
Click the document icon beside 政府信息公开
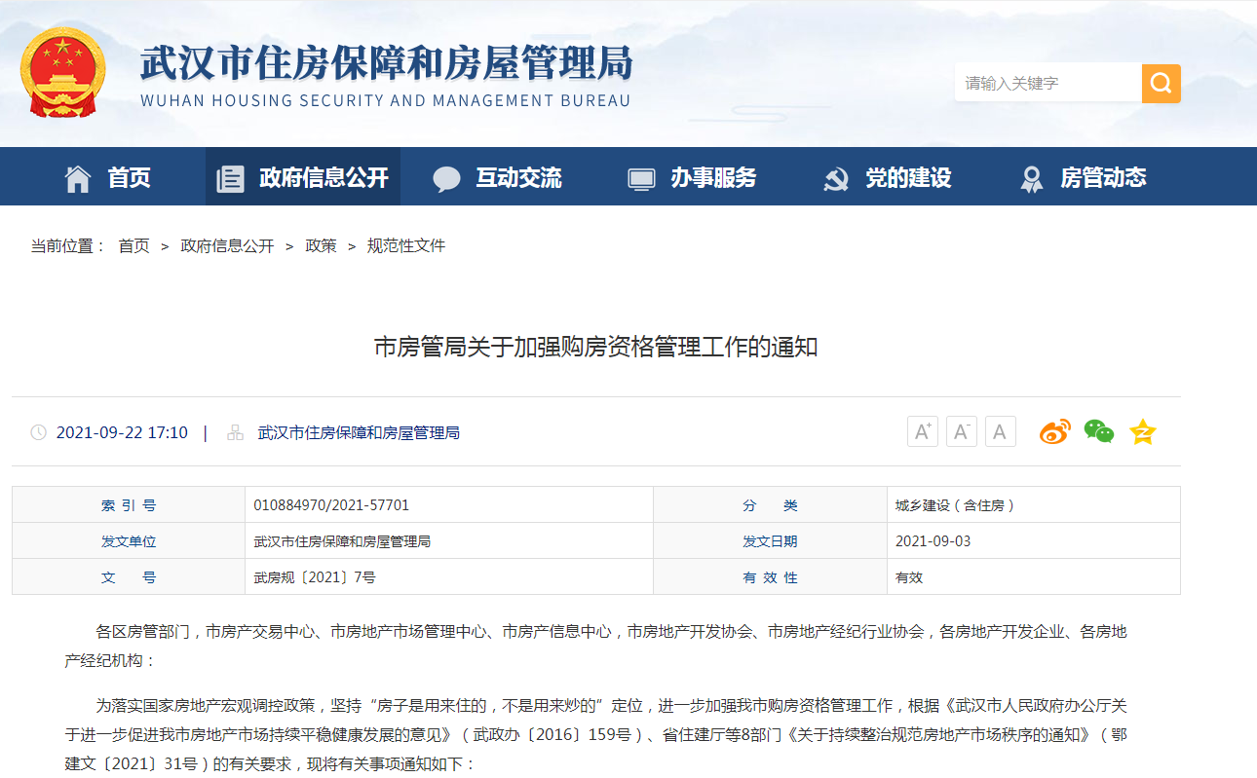231,176
